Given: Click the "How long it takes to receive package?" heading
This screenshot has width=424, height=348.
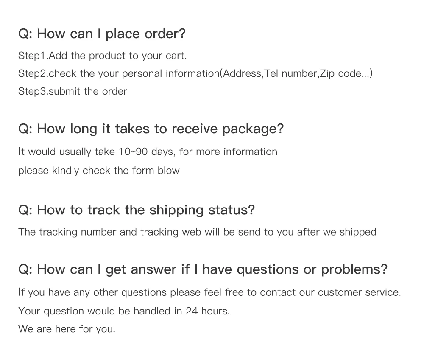Looking at the screenshot, I should [151, 129].
